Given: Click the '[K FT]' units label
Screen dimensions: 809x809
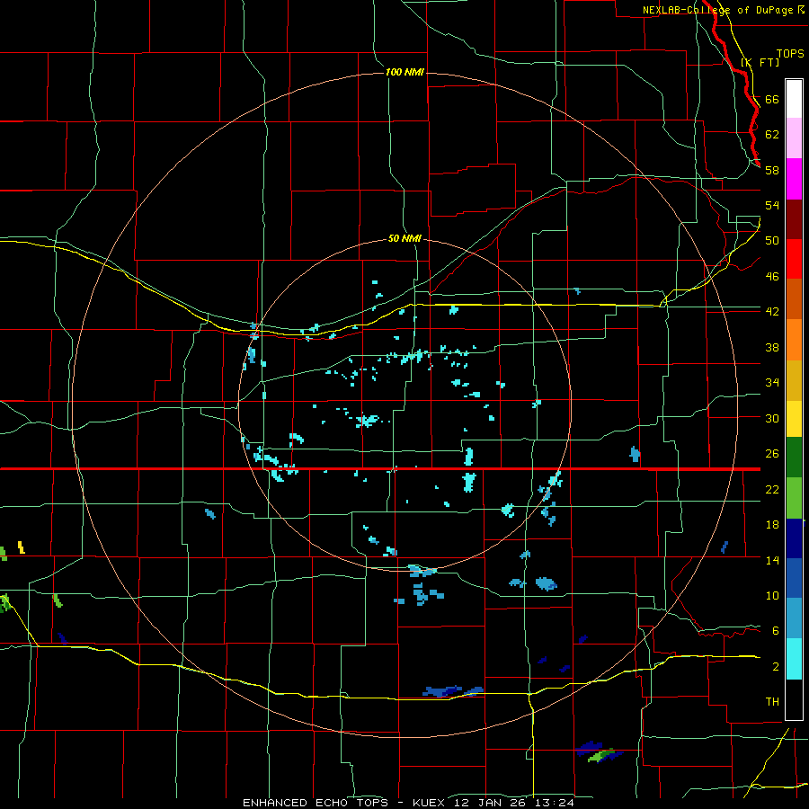Looking at the screenshot, I should point(760,62).
